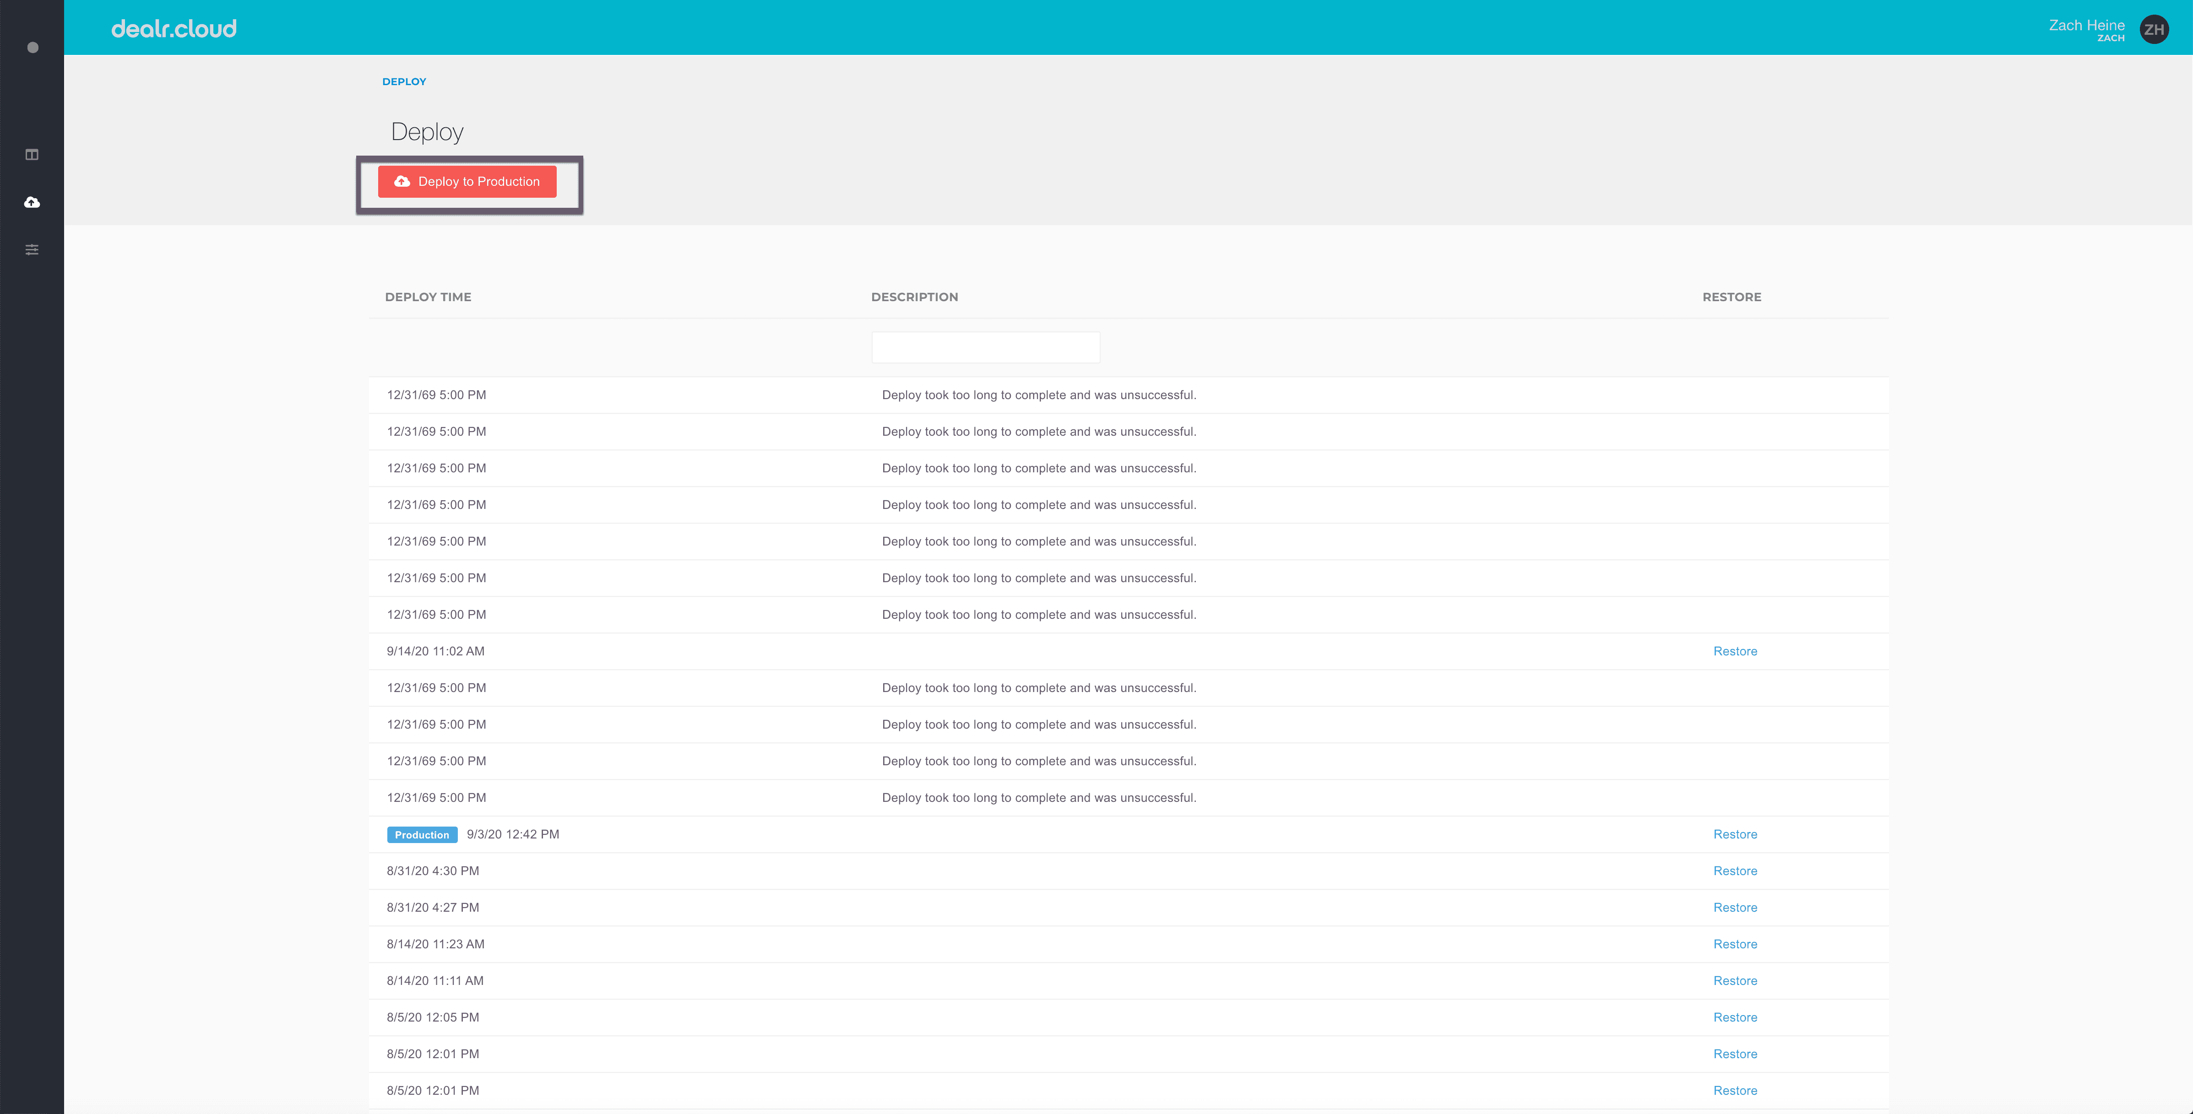Open the layout panel sidebar icon

click(33, 155)
